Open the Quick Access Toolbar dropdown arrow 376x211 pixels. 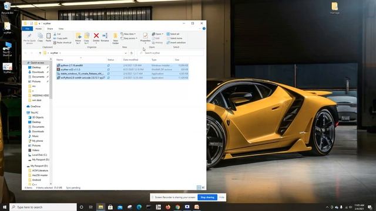point(39,23)
